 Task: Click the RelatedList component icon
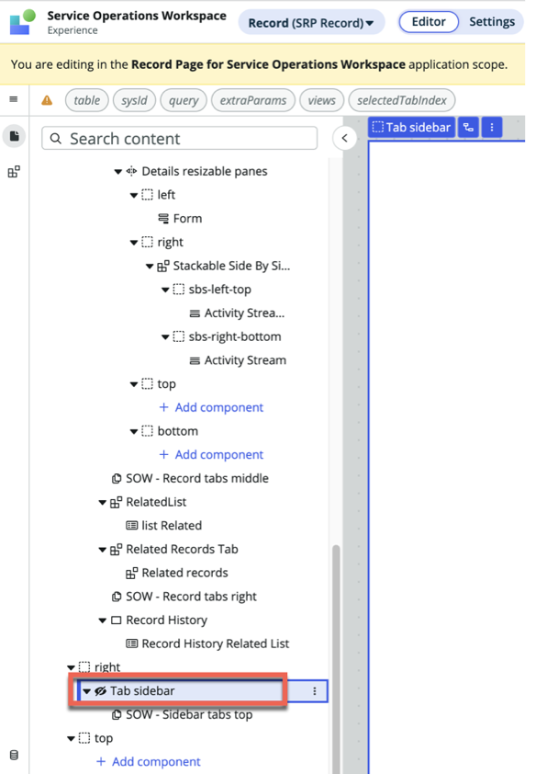click(x=116, y=502)
